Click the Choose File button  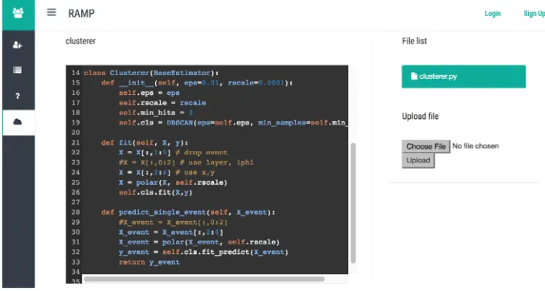tap(426, 146)
